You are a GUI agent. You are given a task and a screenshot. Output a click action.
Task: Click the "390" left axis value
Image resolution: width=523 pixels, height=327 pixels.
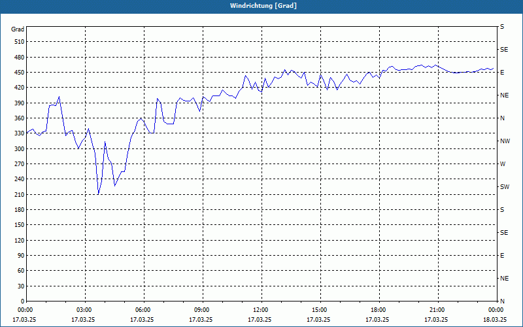coord(20,103)
